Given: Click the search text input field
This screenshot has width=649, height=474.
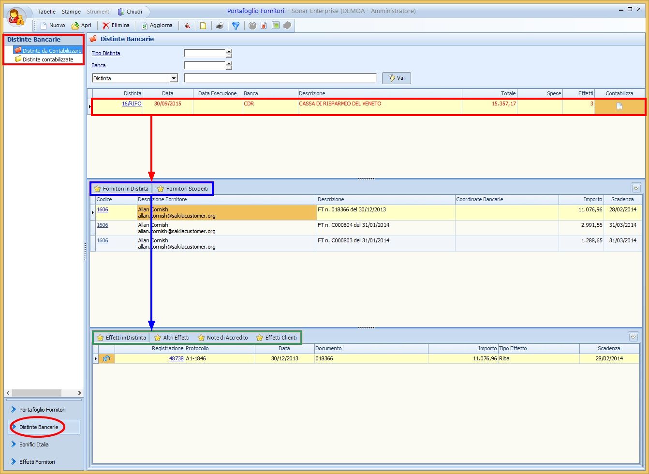Looking at the screenshot, I should pos(280,78).
